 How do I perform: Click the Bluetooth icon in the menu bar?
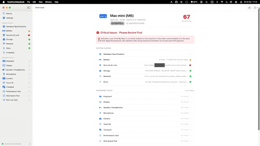217,2
